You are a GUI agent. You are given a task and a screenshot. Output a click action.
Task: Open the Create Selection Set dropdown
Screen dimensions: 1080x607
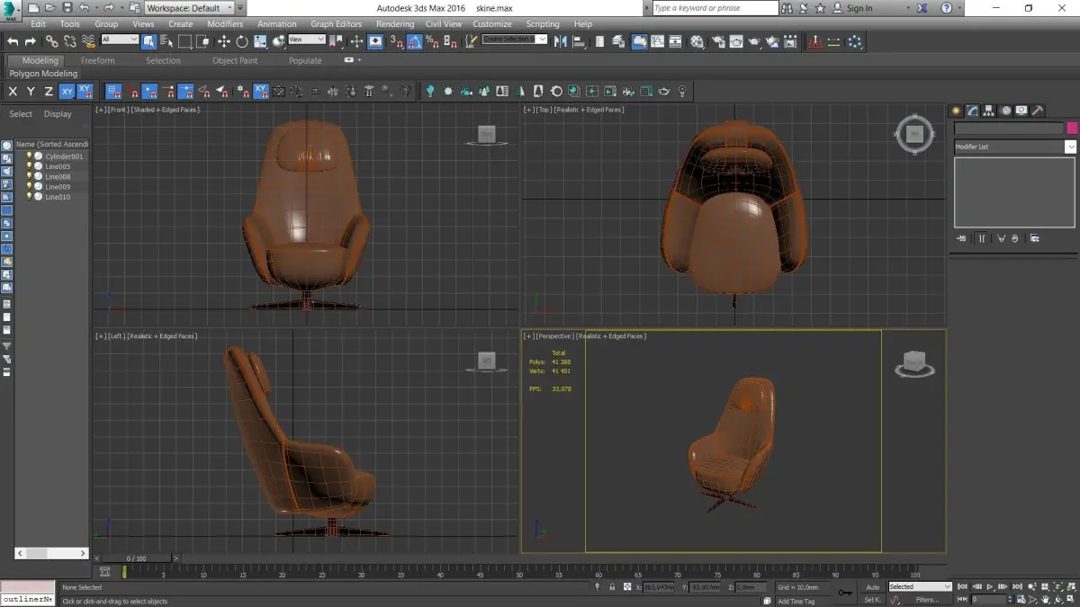(515, 40)
